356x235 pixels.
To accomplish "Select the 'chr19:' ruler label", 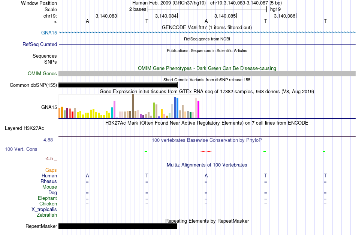I will coord(50,16).
